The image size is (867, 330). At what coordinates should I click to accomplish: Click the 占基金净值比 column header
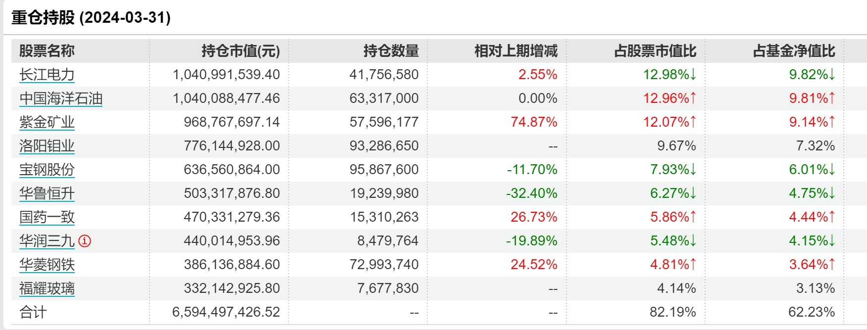click(794, 51)
